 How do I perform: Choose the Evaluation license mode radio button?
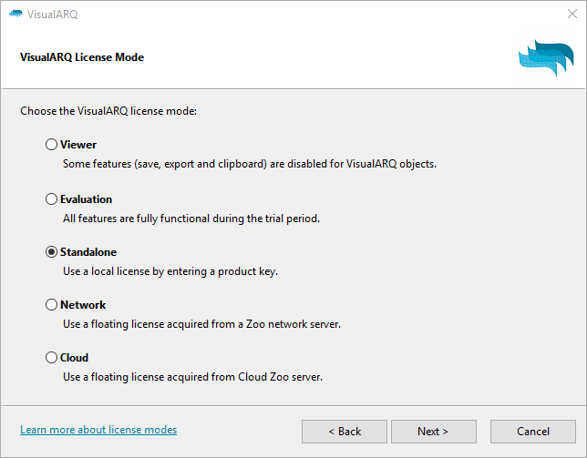[51, 199]
